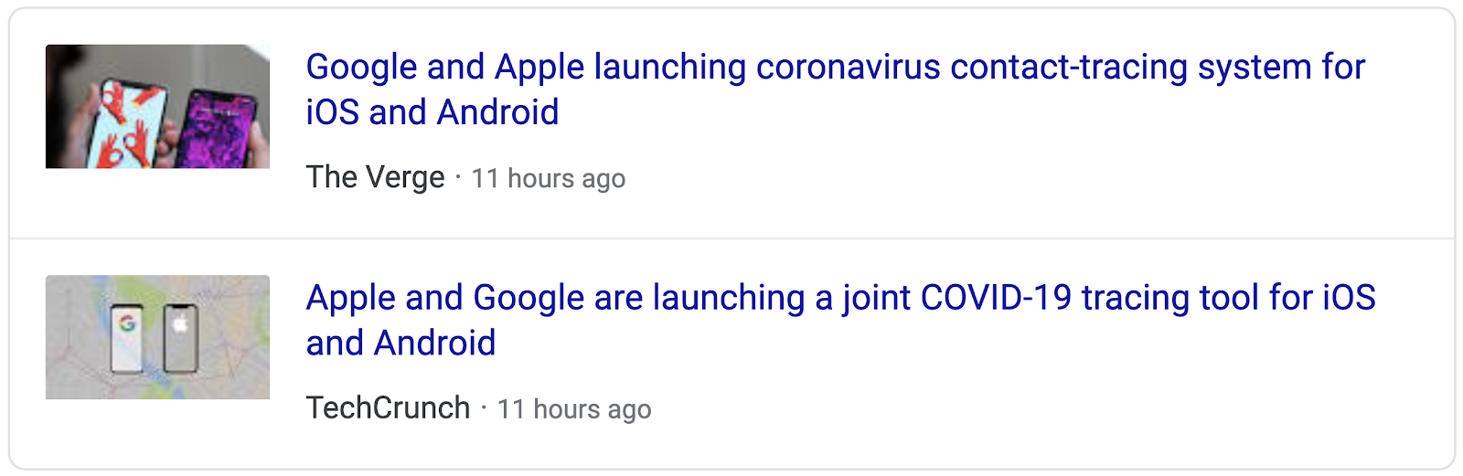This screenshot has height=476, width=1463.
Task: Open TechCrunch joint COVID-19 tracing tool headline
Action: coord(840,321)
